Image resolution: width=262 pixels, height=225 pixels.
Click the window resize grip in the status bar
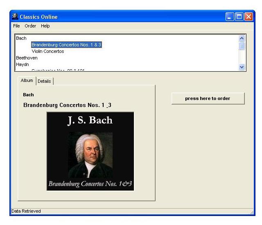pyautogui.click(x=252, y=212)
